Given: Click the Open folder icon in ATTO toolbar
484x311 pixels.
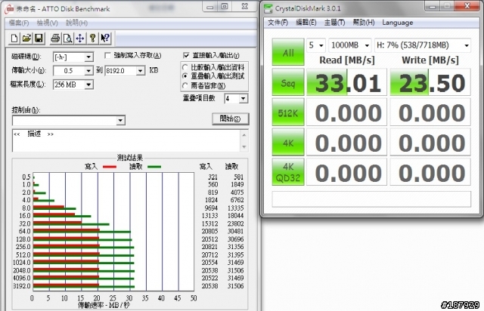Looking at the screenshot, I should coord(26,38).
